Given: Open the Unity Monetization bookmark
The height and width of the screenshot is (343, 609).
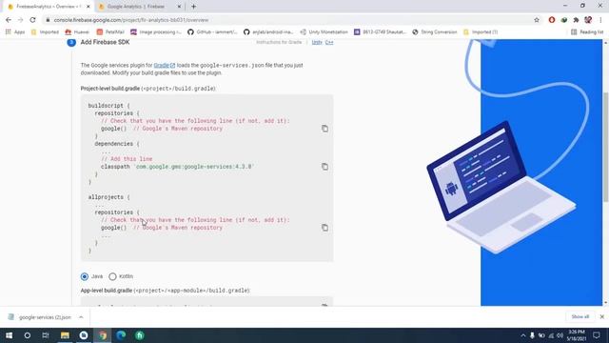Looking at the screenshot, I should [324, 31].
